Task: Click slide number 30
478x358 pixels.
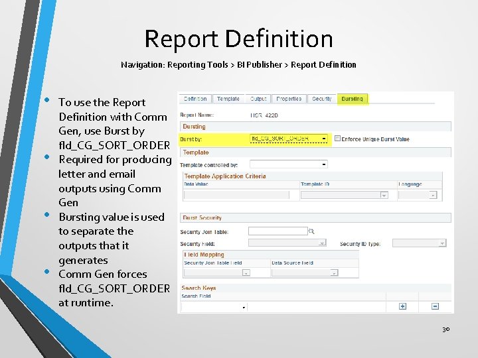Action: pos(446,329)
